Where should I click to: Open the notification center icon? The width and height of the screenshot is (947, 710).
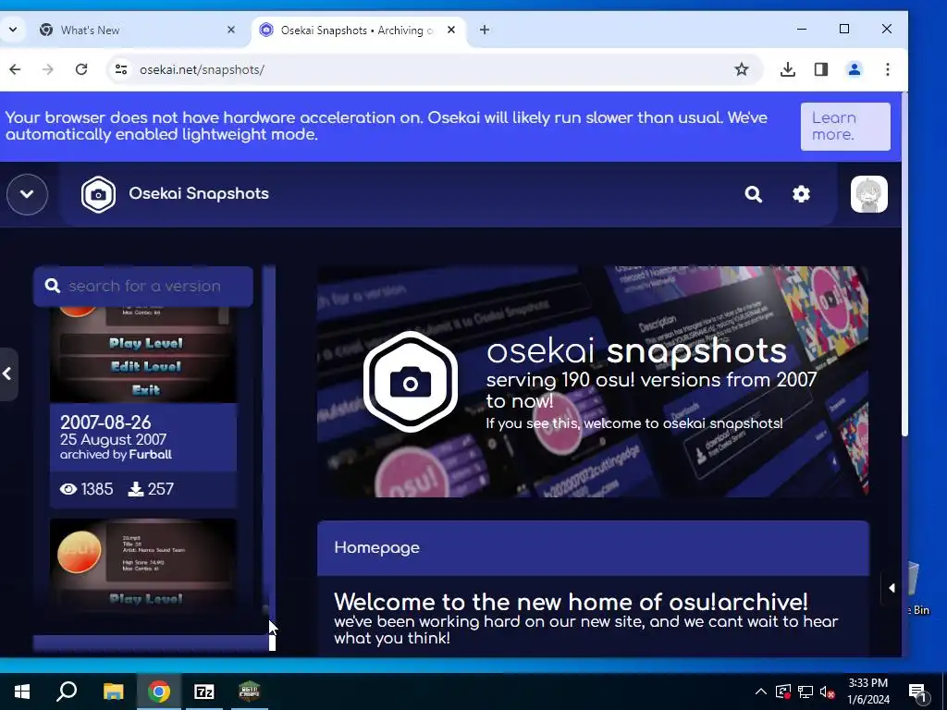coord(917,692)
